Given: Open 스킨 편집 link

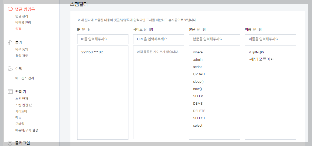Looking at the screenshot, I should [22, 105].
